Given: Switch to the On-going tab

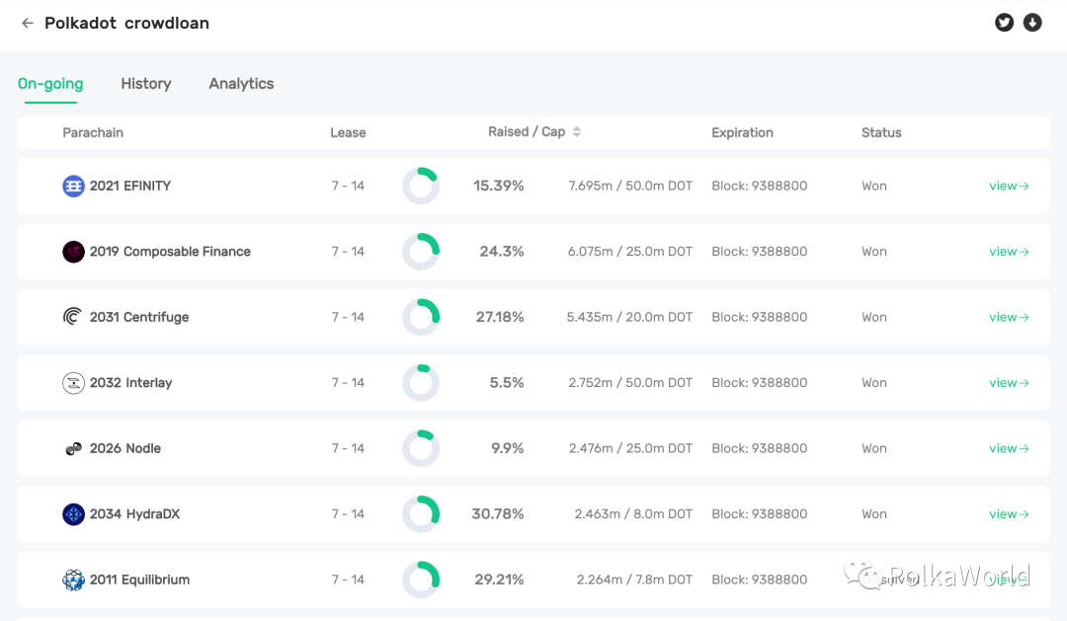Looking at the screenshot, I should tap(50, 84).
